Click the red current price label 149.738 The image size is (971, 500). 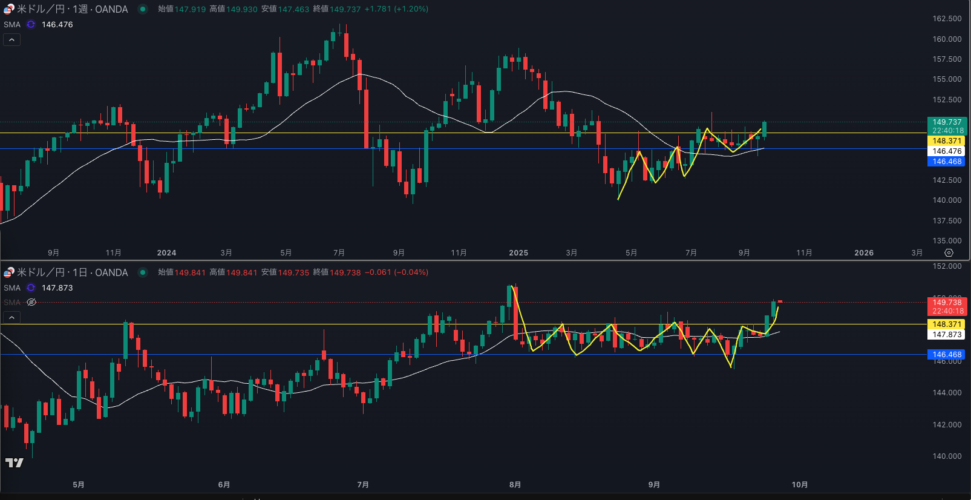coord(946,306)
